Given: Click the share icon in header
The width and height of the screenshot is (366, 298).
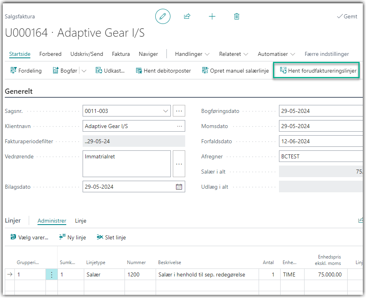Looking at the screenshot, I should pos(187,16).
